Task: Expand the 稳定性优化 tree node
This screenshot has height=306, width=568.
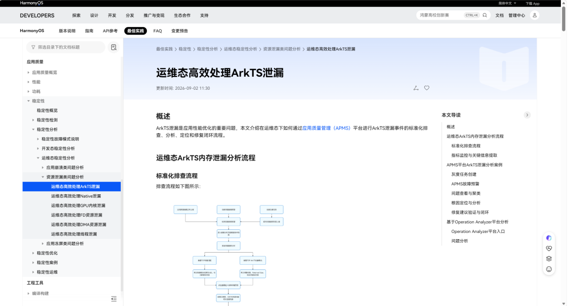Action: [33, 253]
